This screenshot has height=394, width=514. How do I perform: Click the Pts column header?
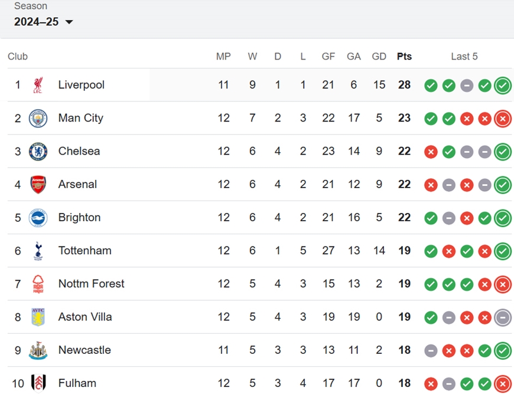pos(404,56)
